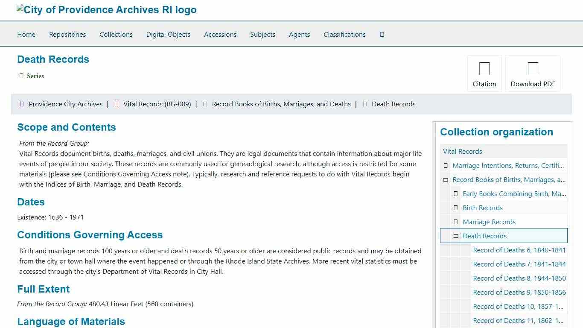Expand the Birth Records tree node
Image resolution: width=583 pixels, height=328 pixels.
tap(456, 208)
